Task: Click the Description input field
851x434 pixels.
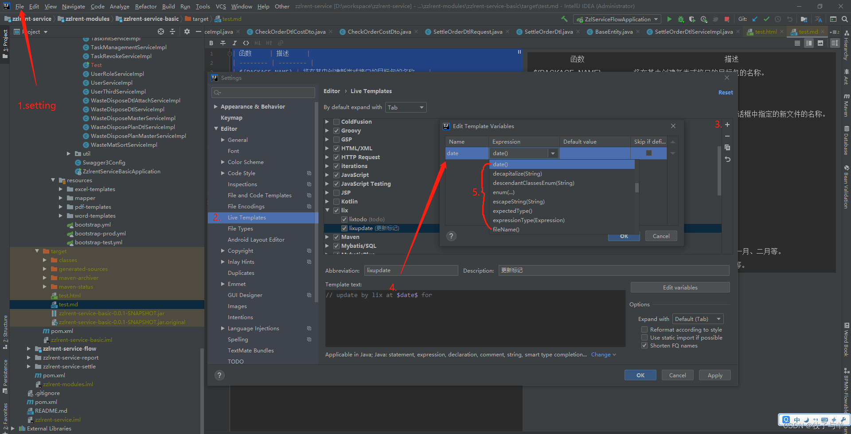Action: point(614,270)
